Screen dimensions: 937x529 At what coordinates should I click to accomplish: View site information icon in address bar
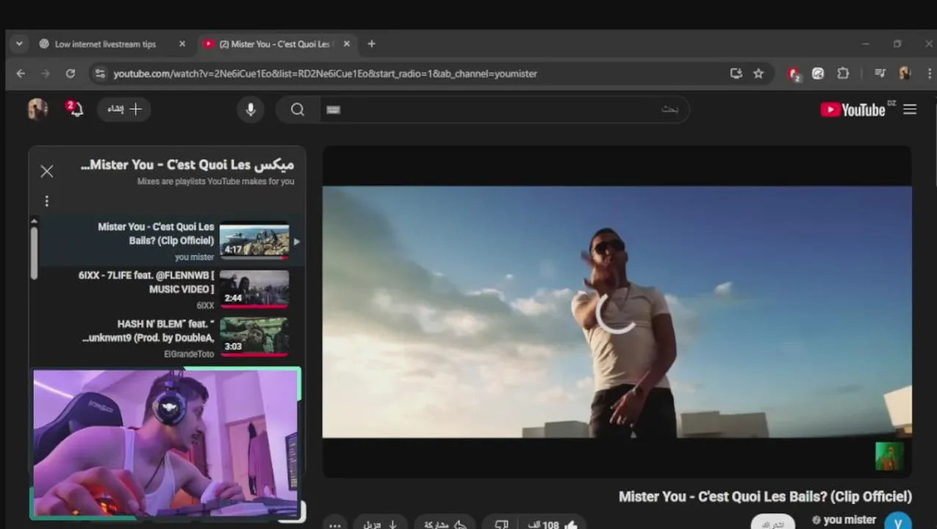[x=100, y=73]
